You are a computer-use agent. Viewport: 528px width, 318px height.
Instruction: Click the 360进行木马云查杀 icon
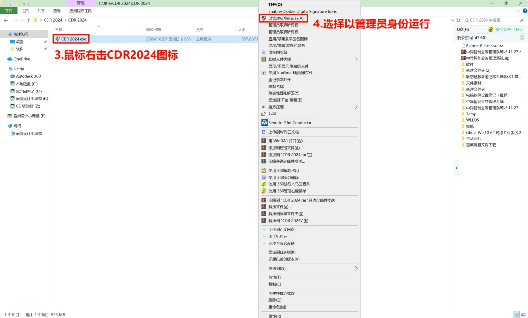pyautogui.click(x=264, y=184)
